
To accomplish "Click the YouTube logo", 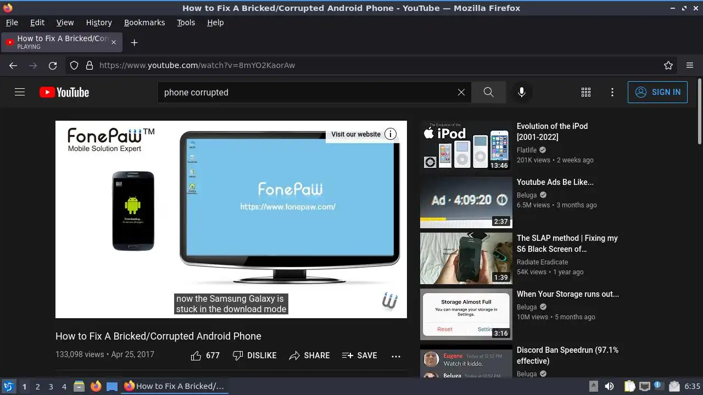I will [x=64, y=92].
